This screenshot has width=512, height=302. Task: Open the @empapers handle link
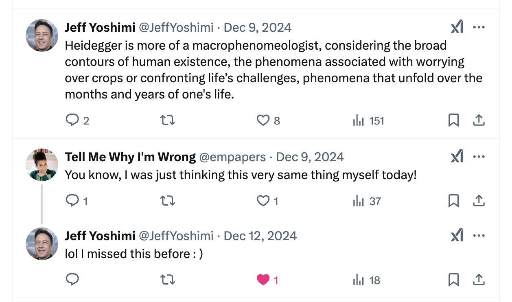click(x=233, y=157)
